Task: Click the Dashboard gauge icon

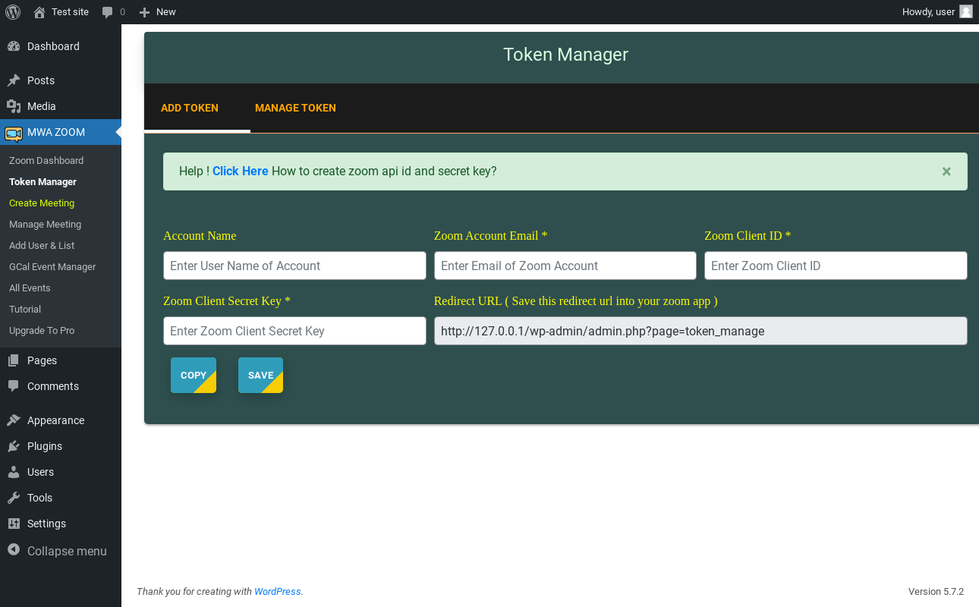Action: point(14,46)
